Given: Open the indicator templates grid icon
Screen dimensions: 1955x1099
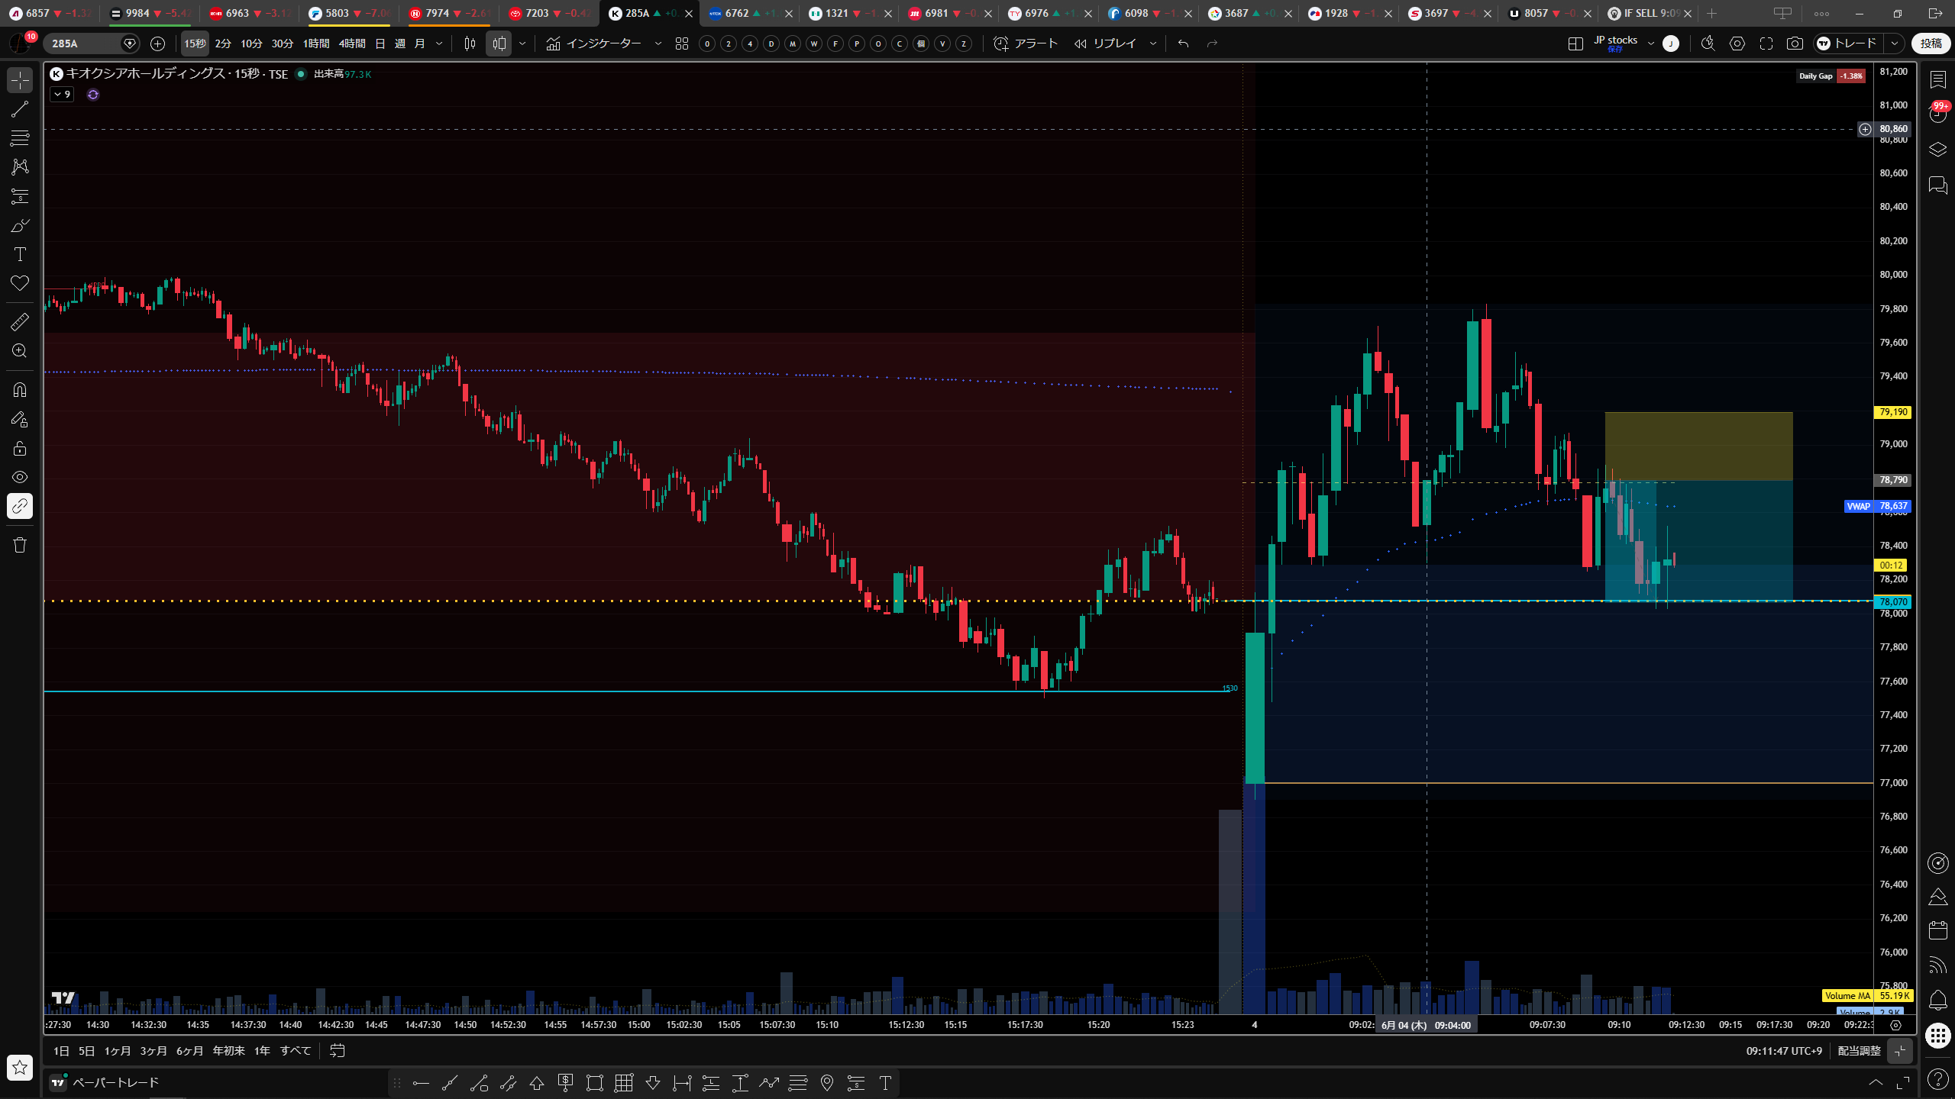Looking at the screenshot, I should coord(682,44).
